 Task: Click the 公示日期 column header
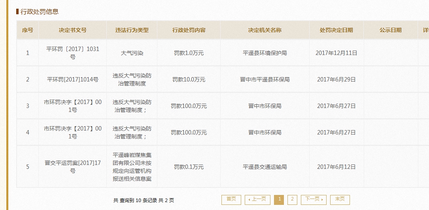pyautogui.click(x=391, y=30)
